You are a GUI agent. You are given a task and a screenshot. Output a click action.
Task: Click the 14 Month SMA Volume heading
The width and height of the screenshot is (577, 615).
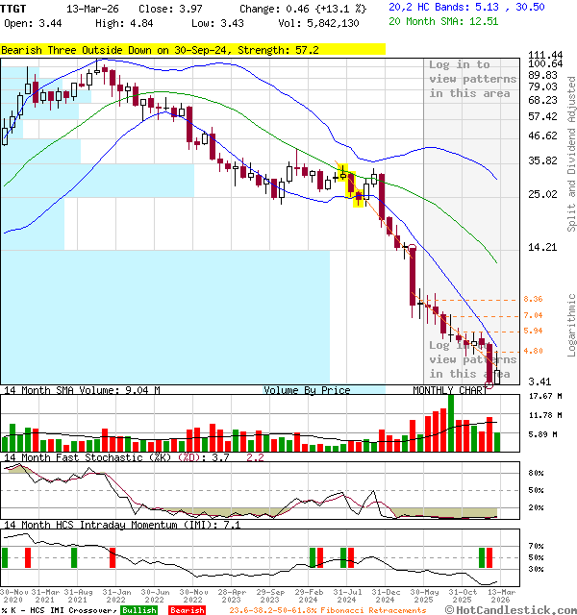(x=82, y=390)
